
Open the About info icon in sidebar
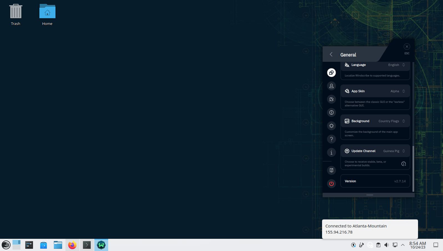331,152
